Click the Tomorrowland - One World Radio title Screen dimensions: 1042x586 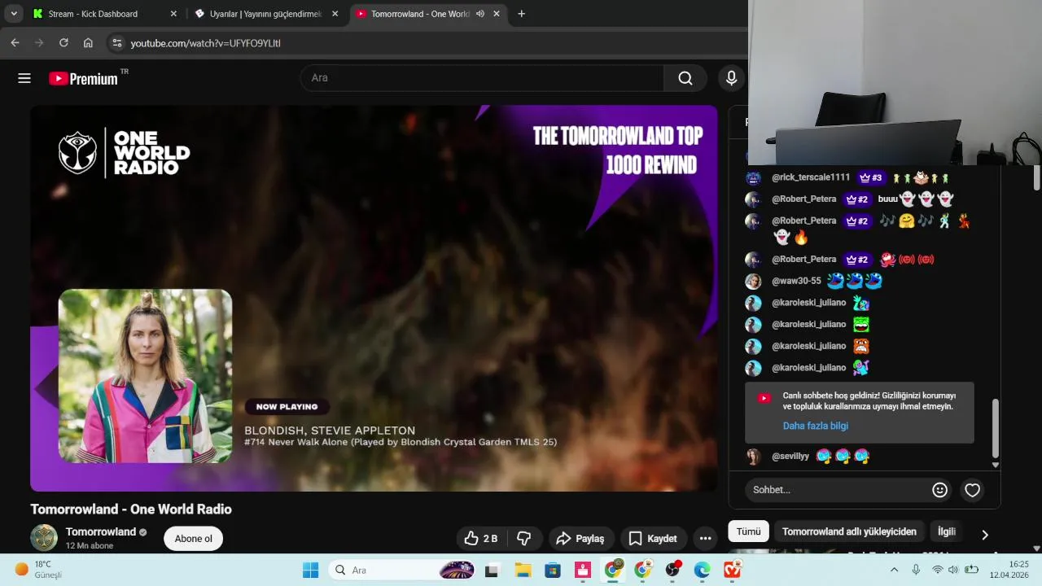click(x=131, y=509)
